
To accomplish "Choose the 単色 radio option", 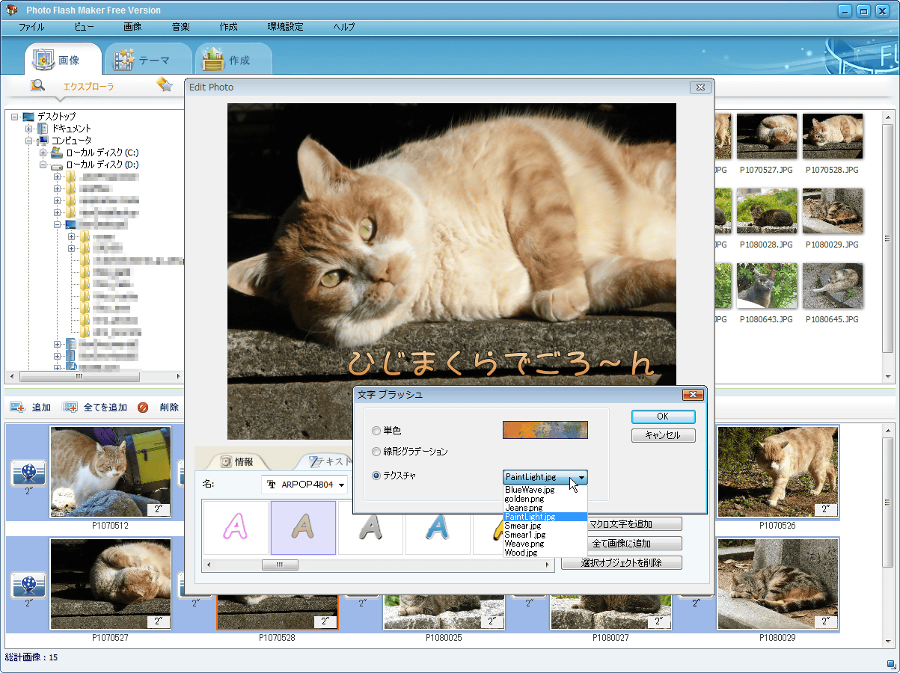I will (x=376, y=431).
